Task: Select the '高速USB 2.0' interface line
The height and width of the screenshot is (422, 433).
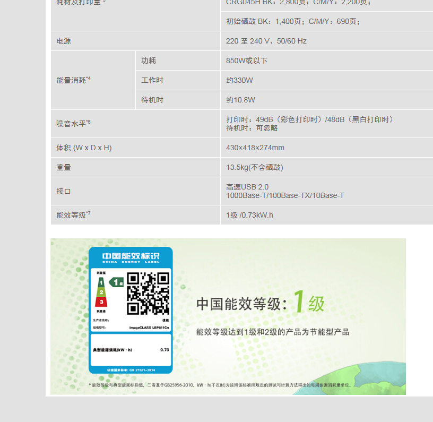Action: [247, 187]
